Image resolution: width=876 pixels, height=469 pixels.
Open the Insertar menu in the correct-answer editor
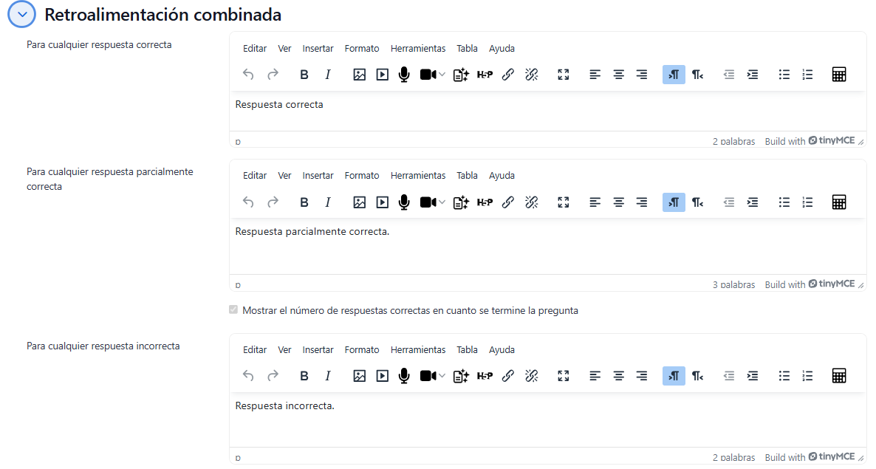click(318, 49)
